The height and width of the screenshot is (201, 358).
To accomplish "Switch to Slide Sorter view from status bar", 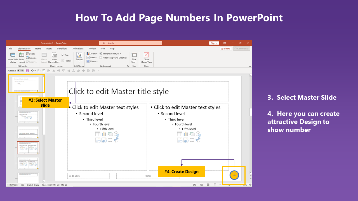I will [201, 185].
